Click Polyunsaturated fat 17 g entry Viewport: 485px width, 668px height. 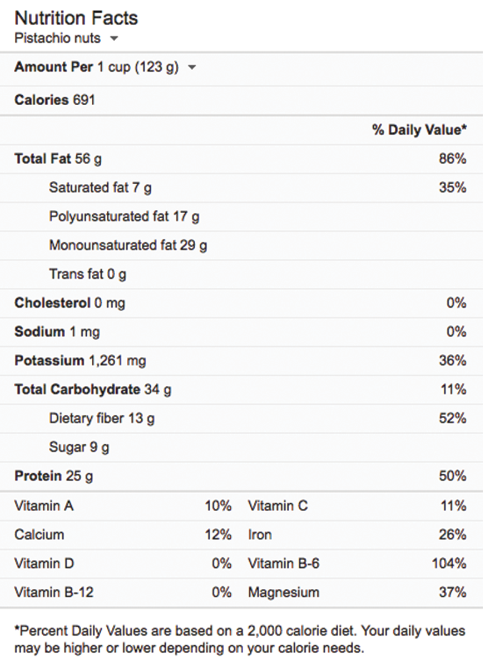coord(124,217)
